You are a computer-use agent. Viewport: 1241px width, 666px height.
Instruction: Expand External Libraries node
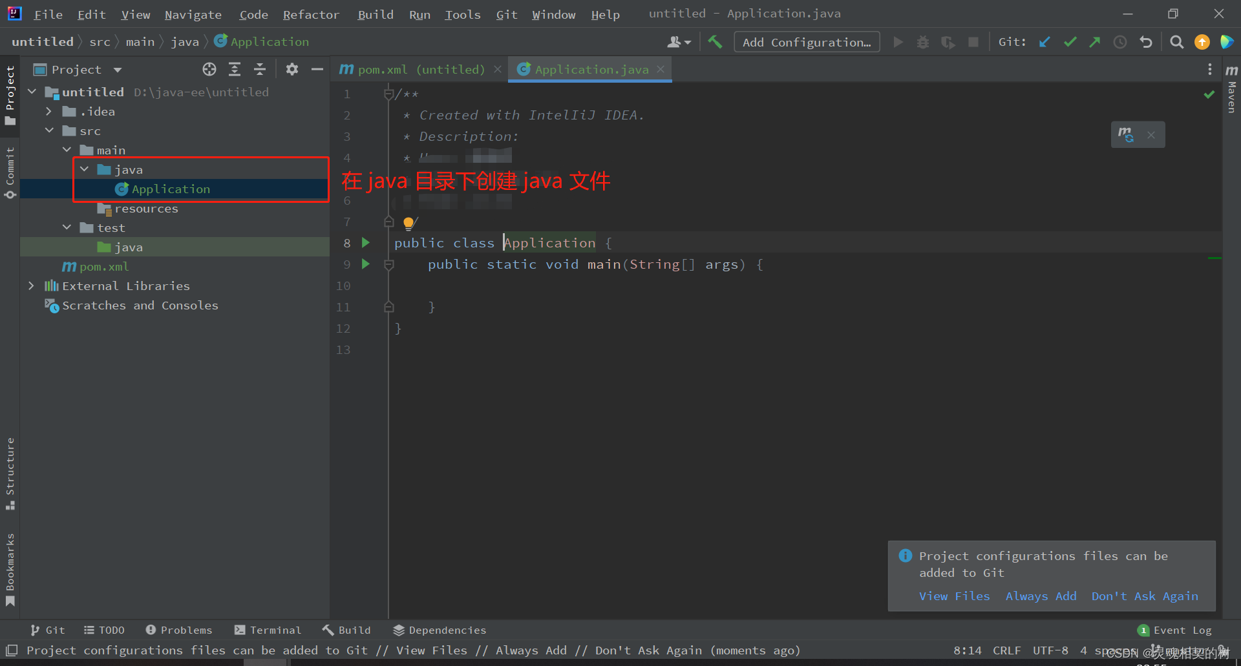32,286
